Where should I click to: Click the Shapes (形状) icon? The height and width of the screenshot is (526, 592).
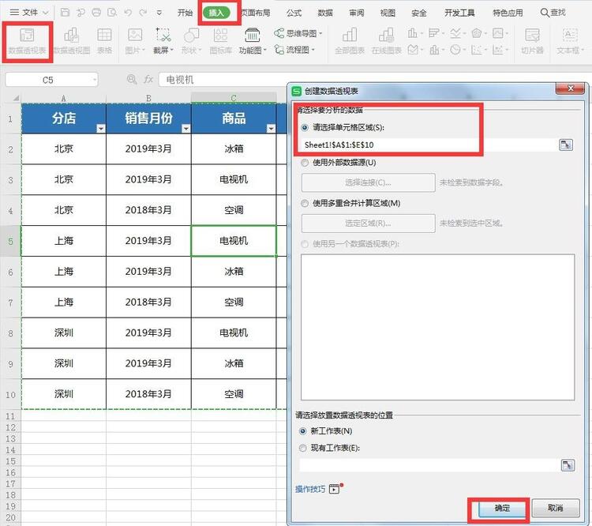point(192,41)
